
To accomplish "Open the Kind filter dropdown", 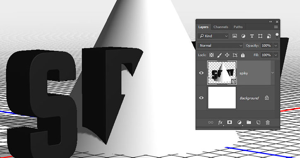I will point(214,36).
